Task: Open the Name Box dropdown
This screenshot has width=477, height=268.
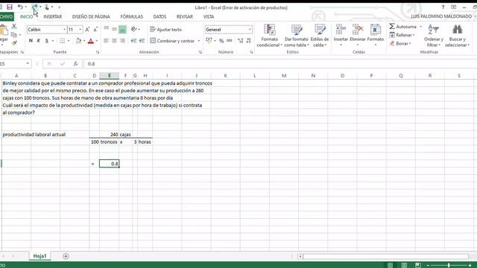Action: (x=28, y=63)
